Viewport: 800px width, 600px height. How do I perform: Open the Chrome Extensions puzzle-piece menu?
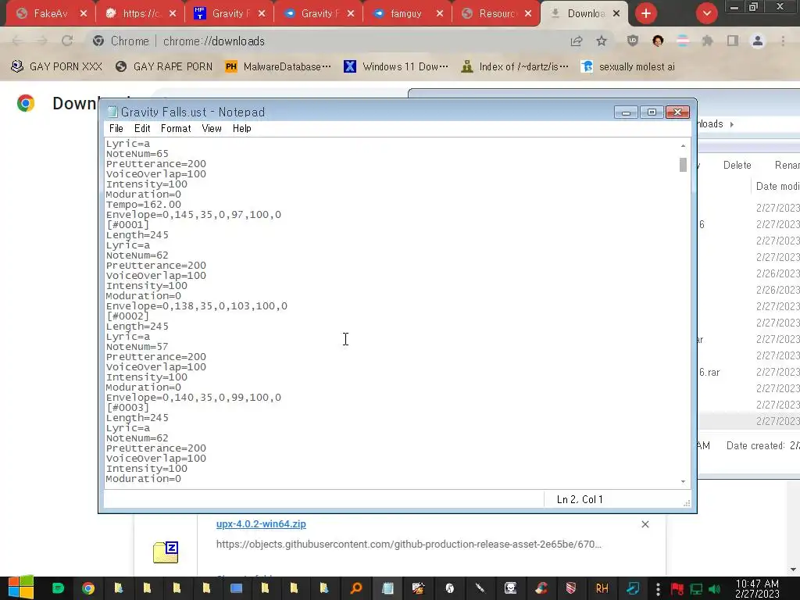pos(708,41)
